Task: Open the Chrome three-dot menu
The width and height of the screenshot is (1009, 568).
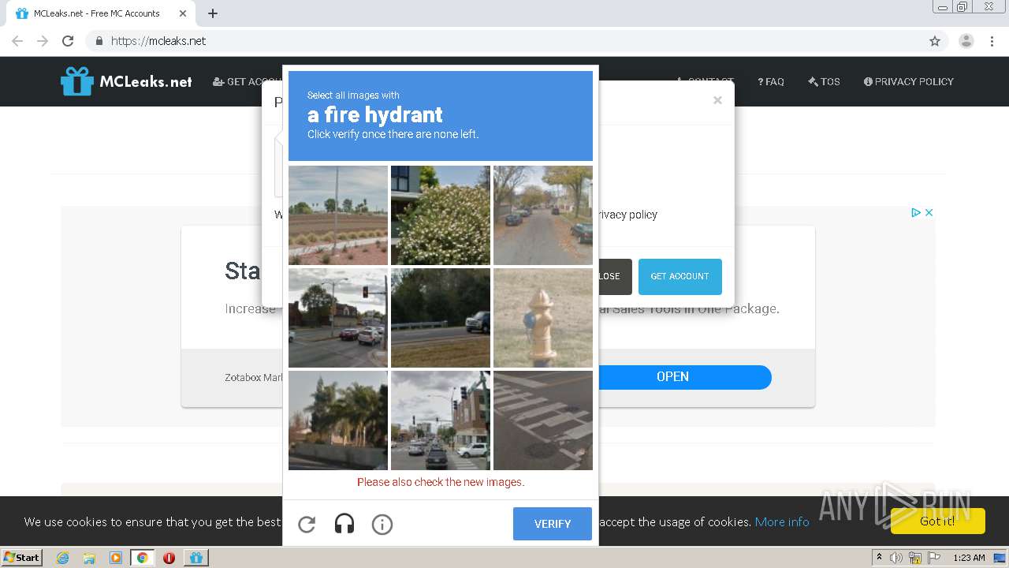Action: pos(992,41)
